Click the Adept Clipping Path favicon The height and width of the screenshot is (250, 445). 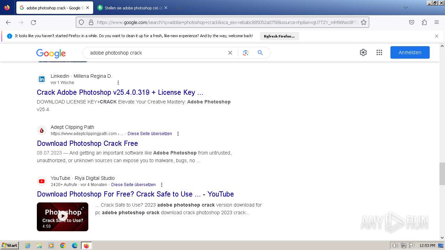(42, 130)
